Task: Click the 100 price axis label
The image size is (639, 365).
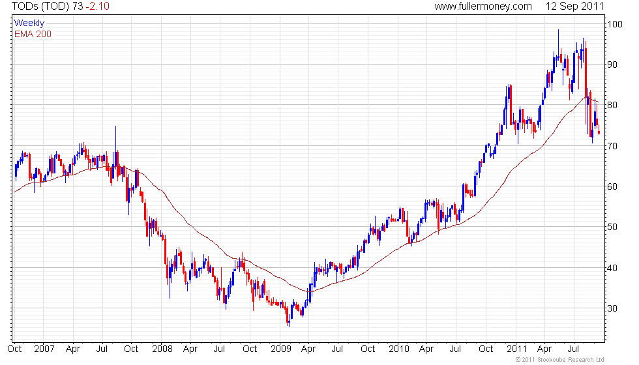Action: tap(615, 24)
